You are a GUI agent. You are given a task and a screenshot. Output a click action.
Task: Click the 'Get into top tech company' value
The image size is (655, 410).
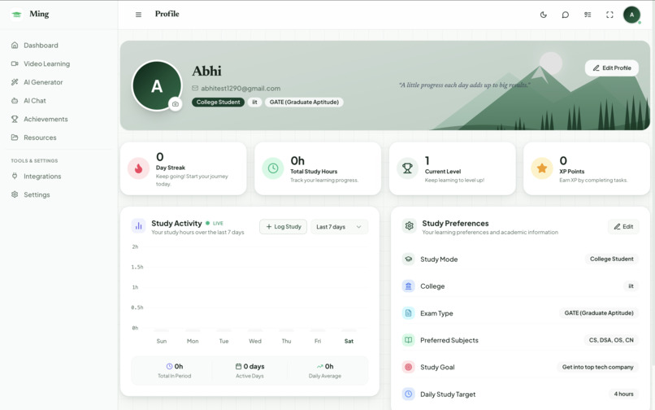[x=598, y=367]
